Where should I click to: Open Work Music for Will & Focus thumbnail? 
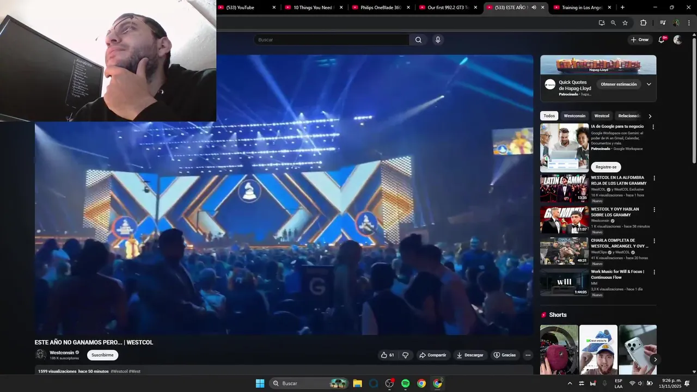click(x=564, y=283)
